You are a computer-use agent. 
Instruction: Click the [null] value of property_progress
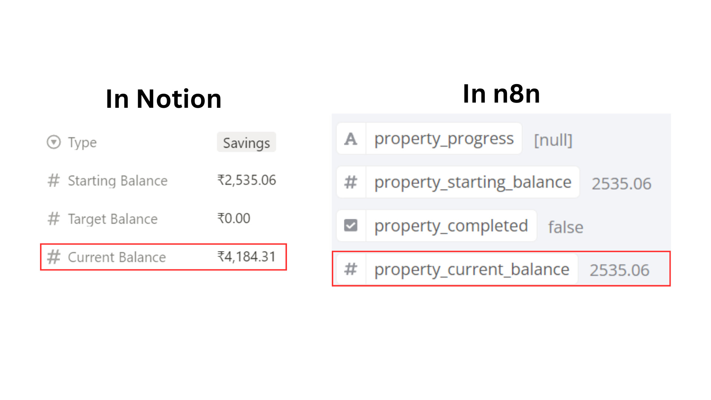[553, 140]
